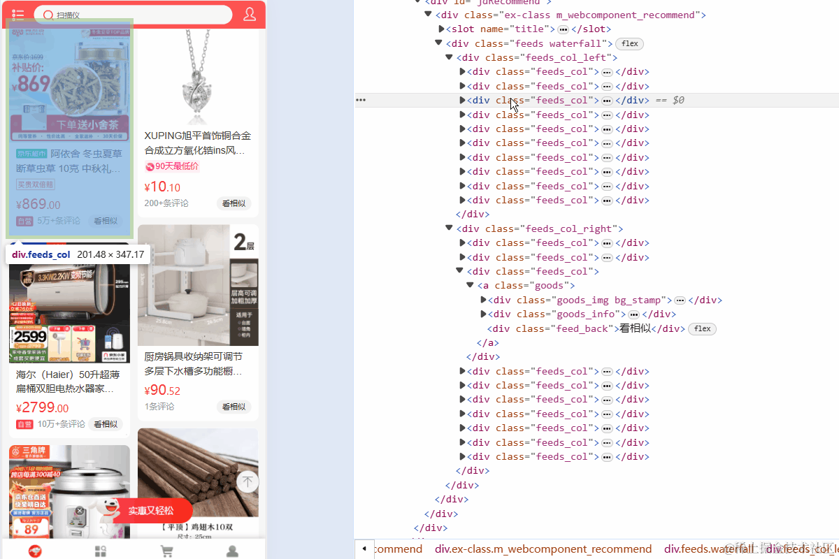Open the category grid icon in bottom navigation
The width and height of the screenshot is (839, 559).
pos(101,551)
